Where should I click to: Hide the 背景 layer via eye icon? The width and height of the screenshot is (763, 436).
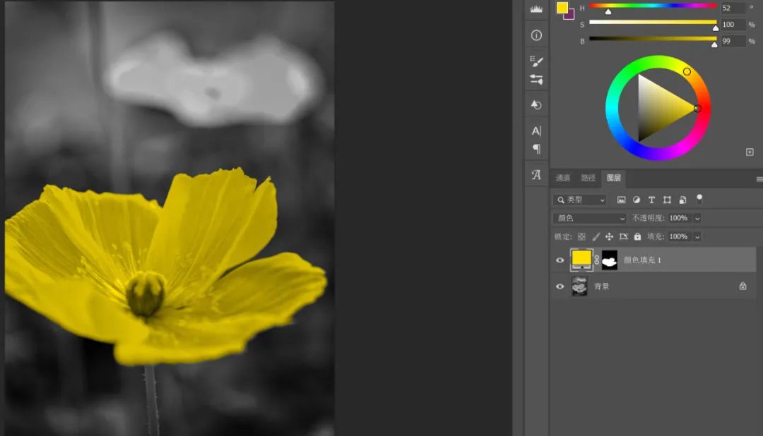coord(560,286)
